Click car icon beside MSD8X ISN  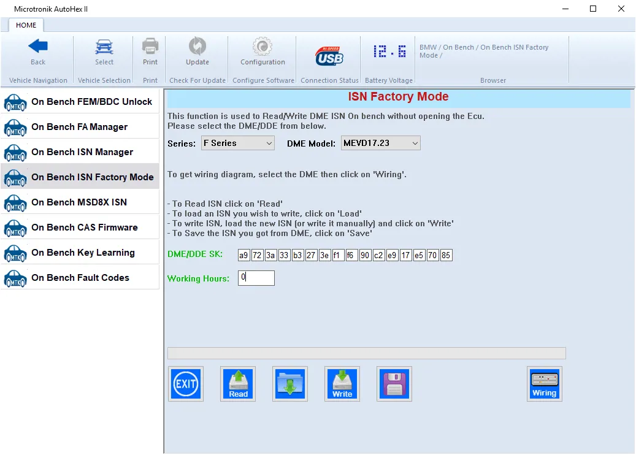point(15,203)
